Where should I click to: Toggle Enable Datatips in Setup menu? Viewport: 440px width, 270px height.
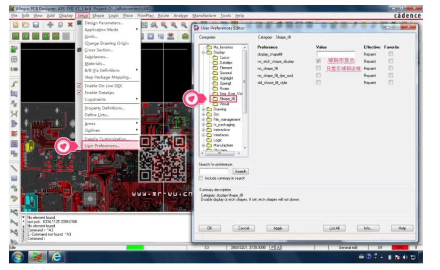click(79, 92)
